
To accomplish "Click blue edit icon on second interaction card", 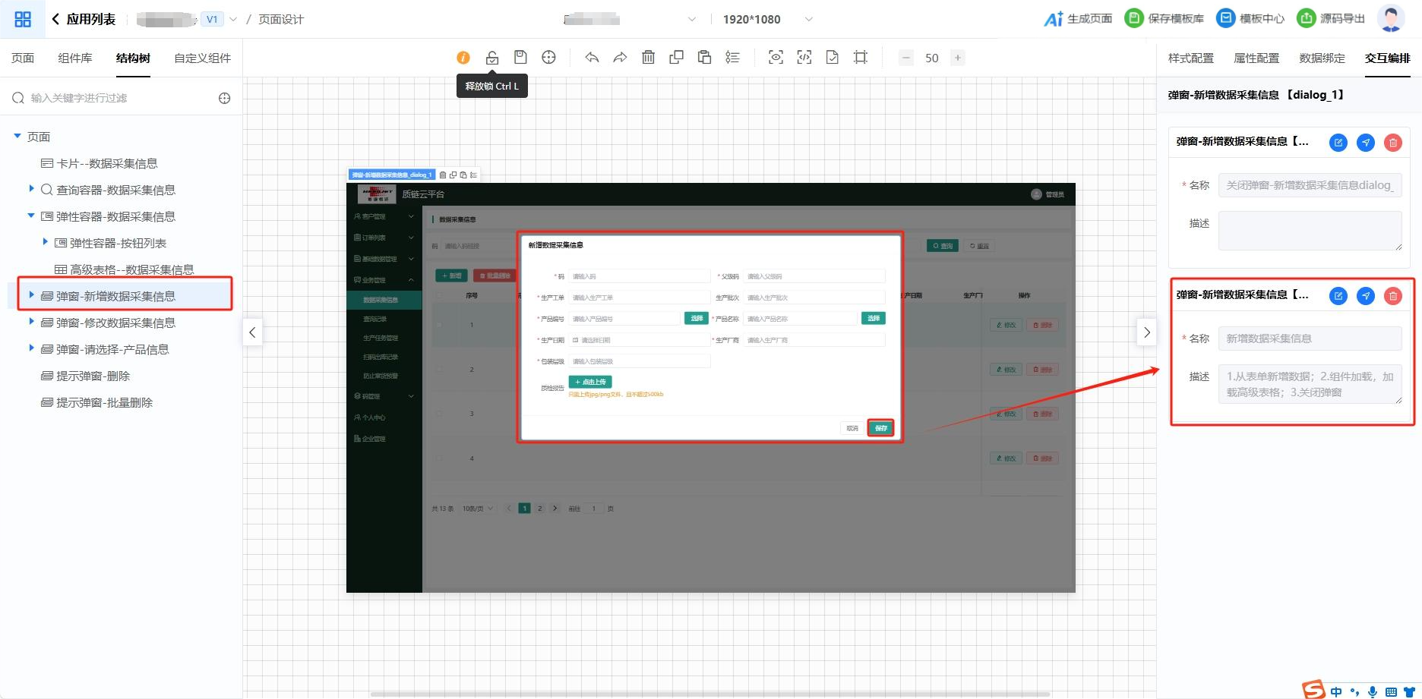I will click(1338, 296).
